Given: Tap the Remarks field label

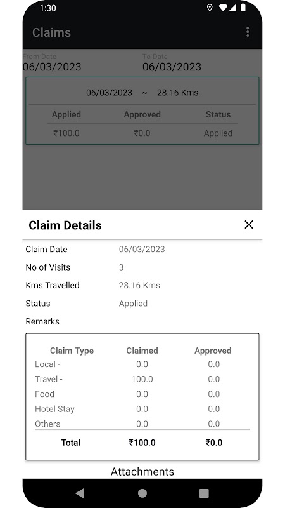Looking at the screenshot, I should pos(42,321).
